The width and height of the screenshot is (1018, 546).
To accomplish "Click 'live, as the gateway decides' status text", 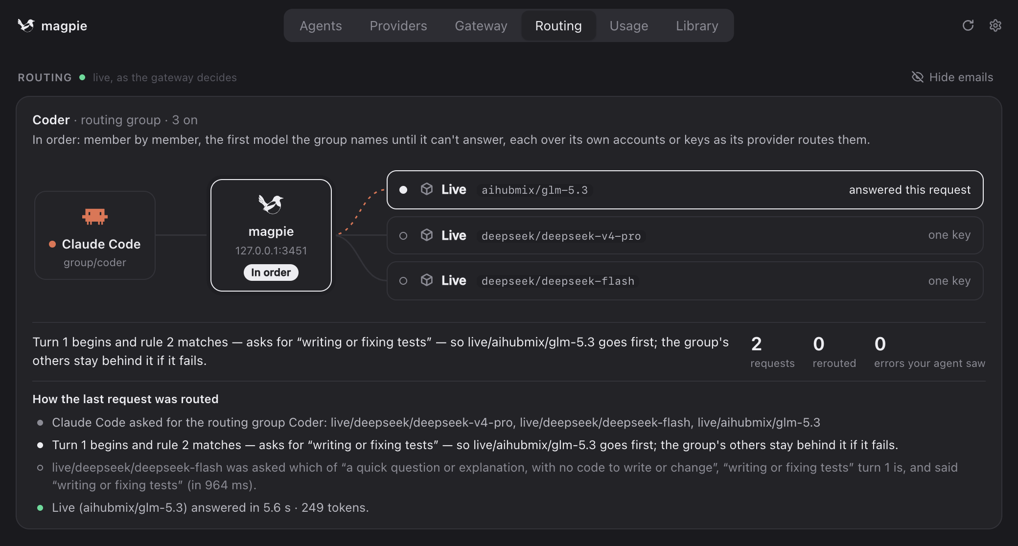I will (x=165, y=77).
